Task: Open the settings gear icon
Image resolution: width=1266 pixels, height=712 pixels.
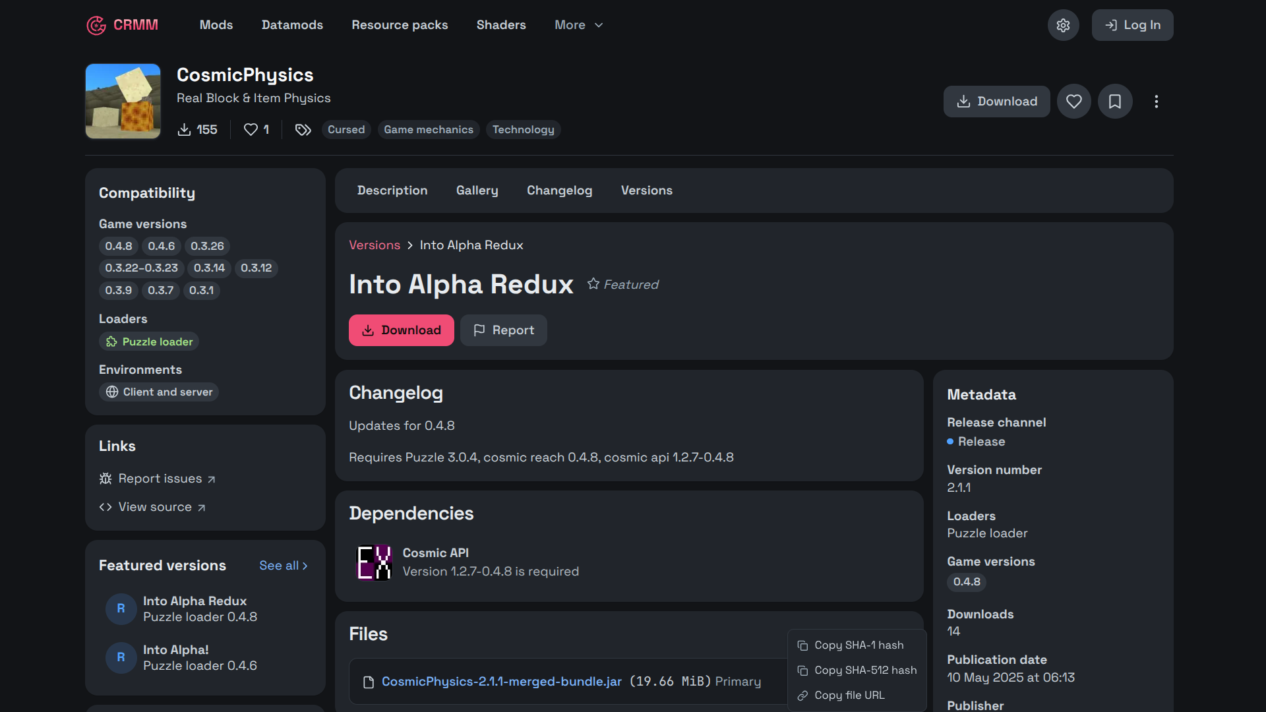Action: [1063, 25]
